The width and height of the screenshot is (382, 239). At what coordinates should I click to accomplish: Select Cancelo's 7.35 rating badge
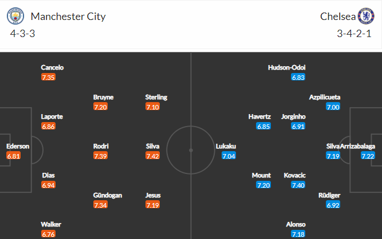pos(48,78)
